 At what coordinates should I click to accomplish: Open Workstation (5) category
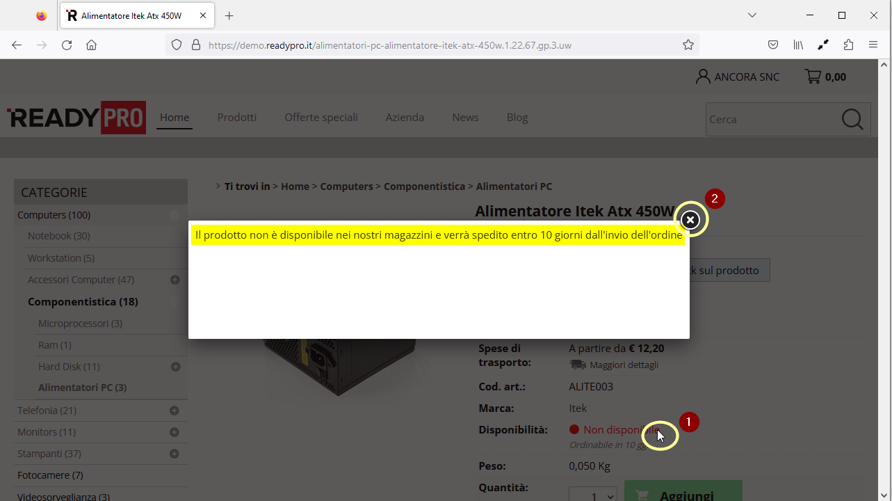(x=61, y=258)
